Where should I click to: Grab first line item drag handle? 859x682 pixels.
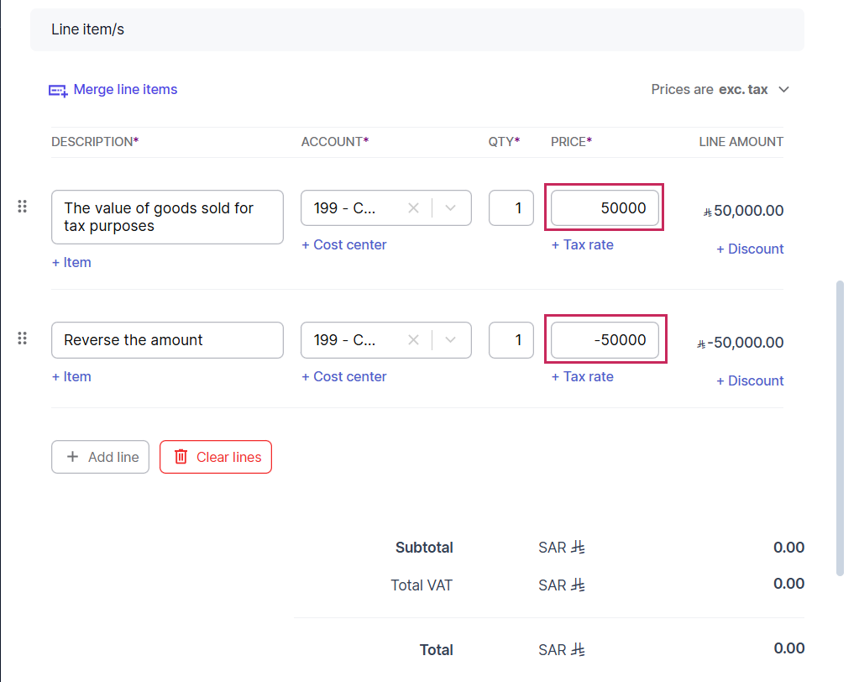click(23, 207)
